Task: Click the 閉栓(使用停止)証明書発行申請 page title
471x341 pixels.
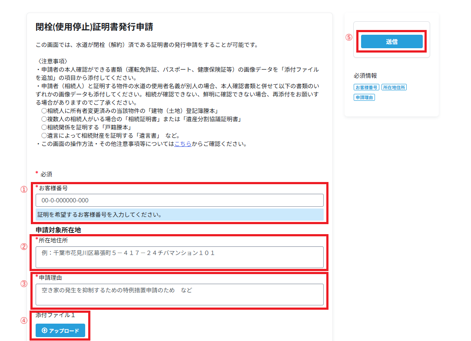Action: (x=94, y=27)
